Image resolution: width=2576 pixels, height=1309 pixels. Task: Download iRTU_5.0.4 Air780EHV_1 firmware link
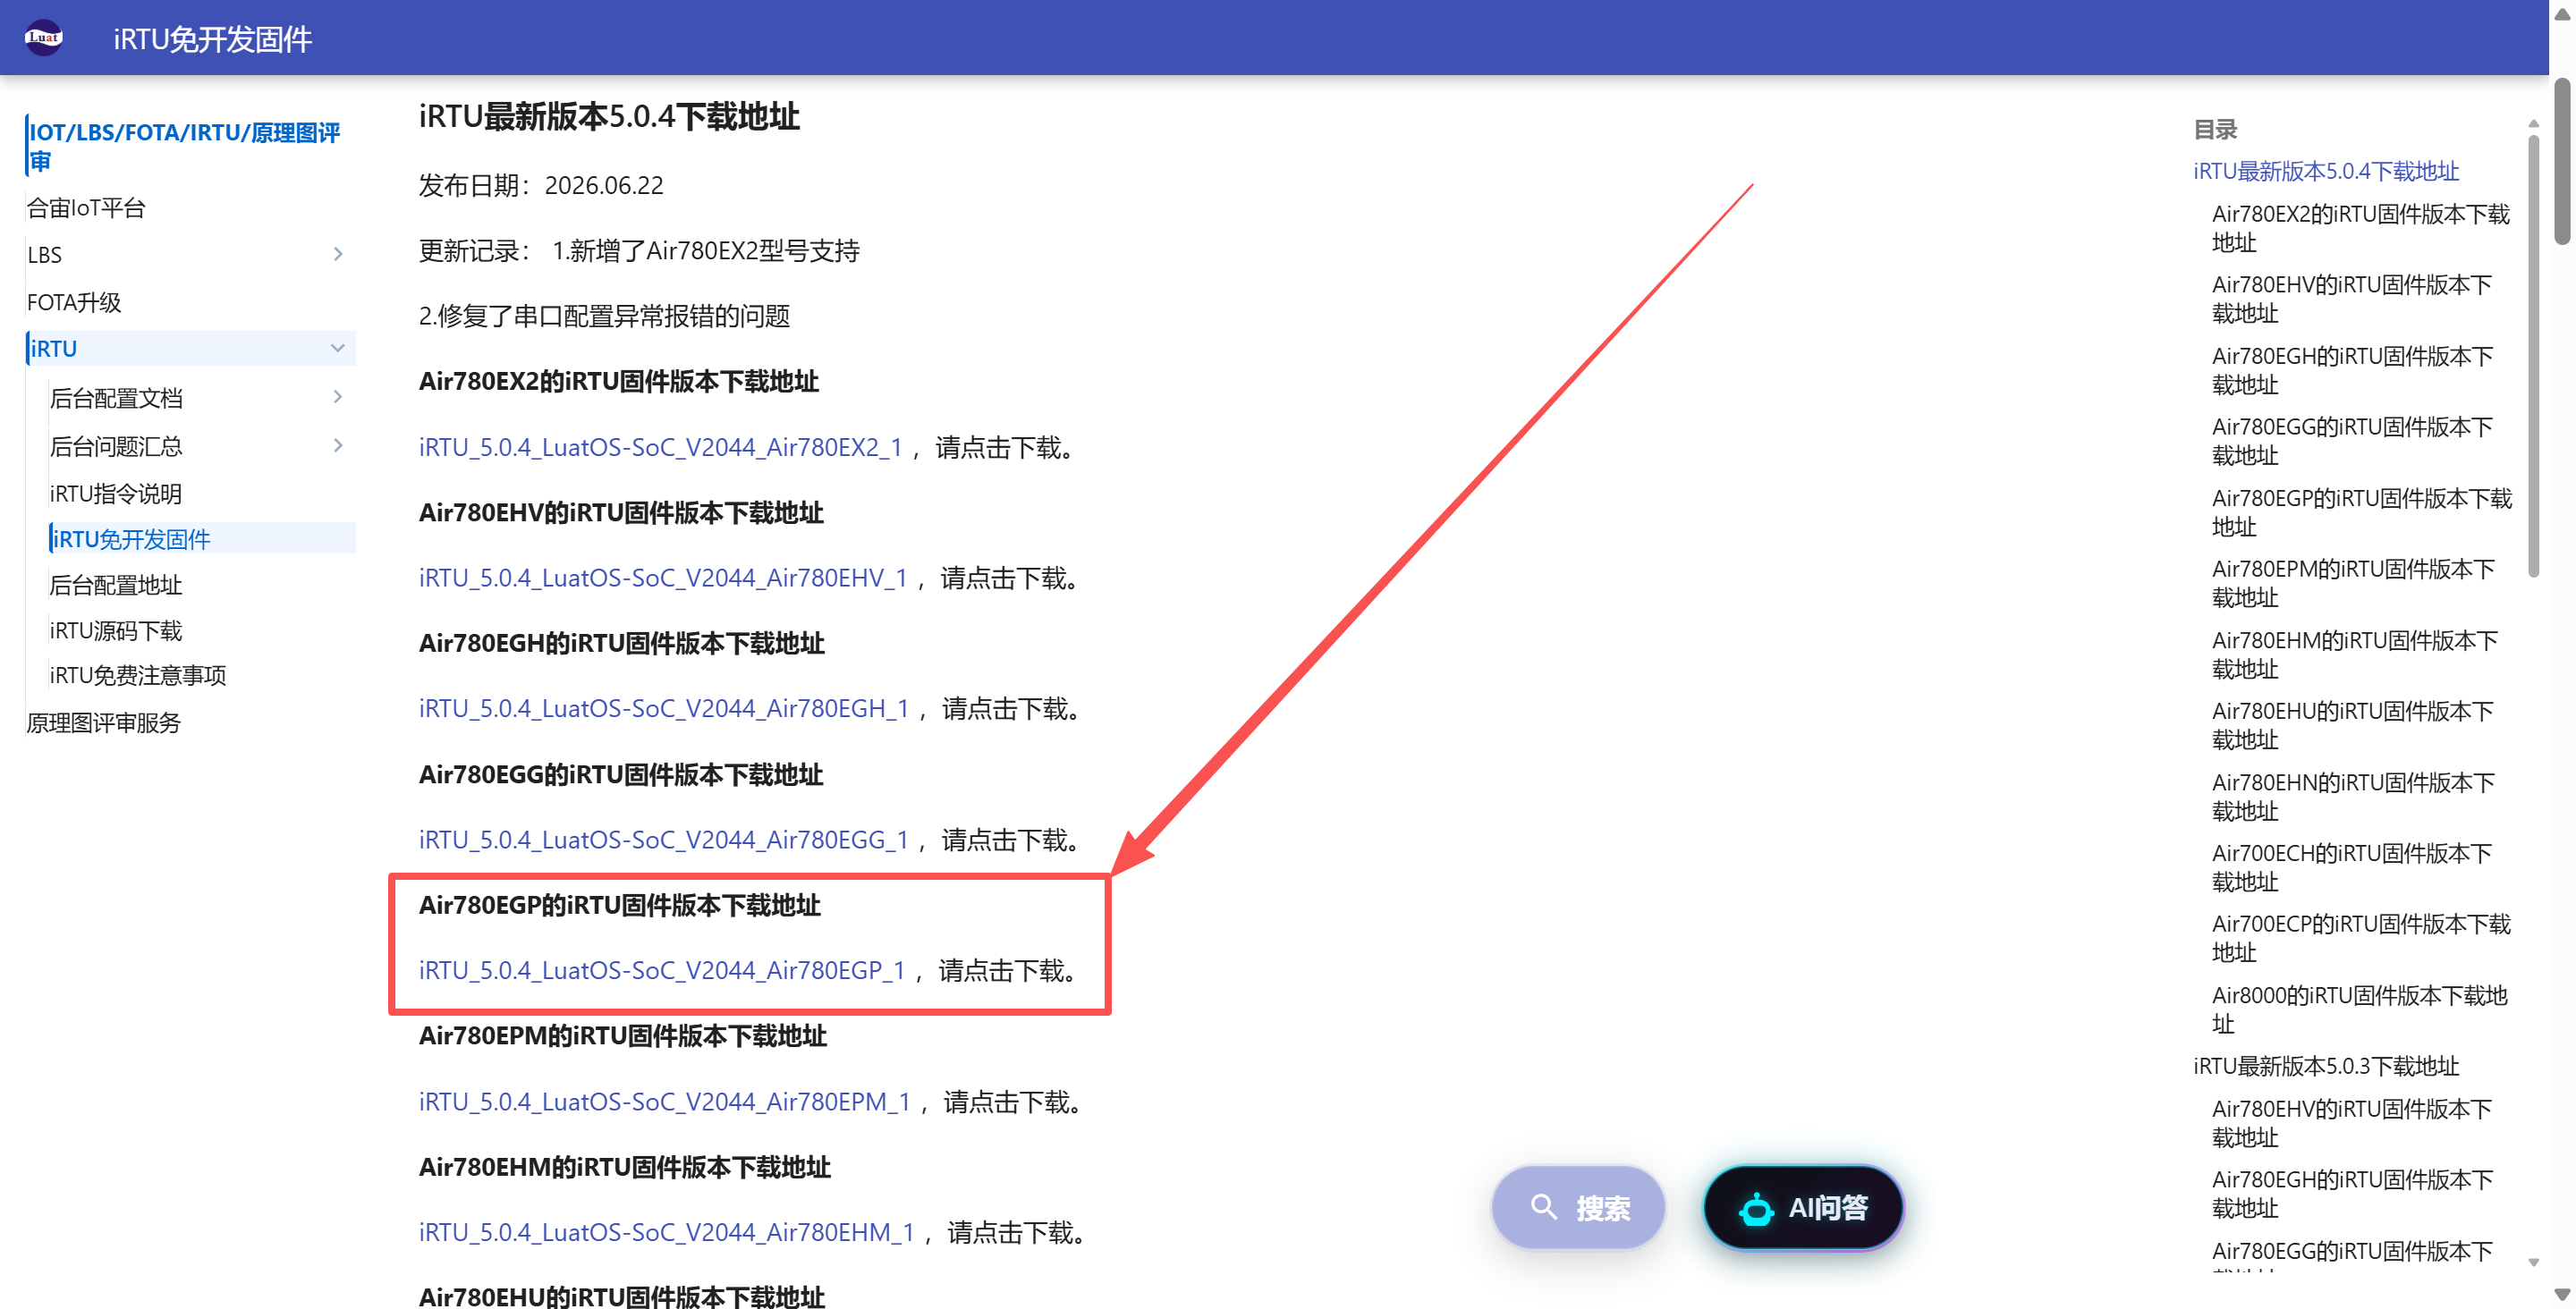tap(663, 578)
